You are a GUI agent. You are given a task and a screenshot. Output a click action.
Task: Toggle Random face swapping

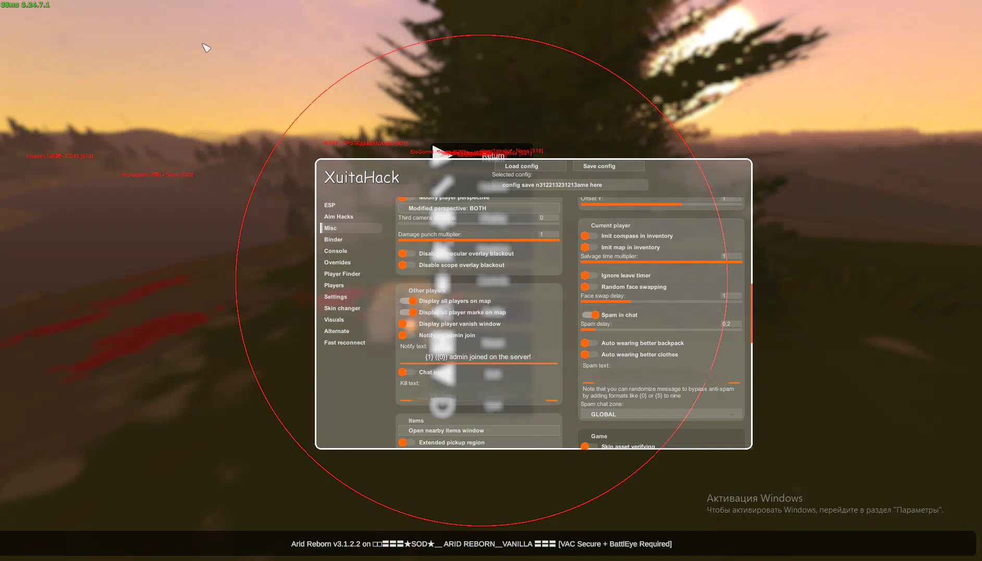point(589,287)
